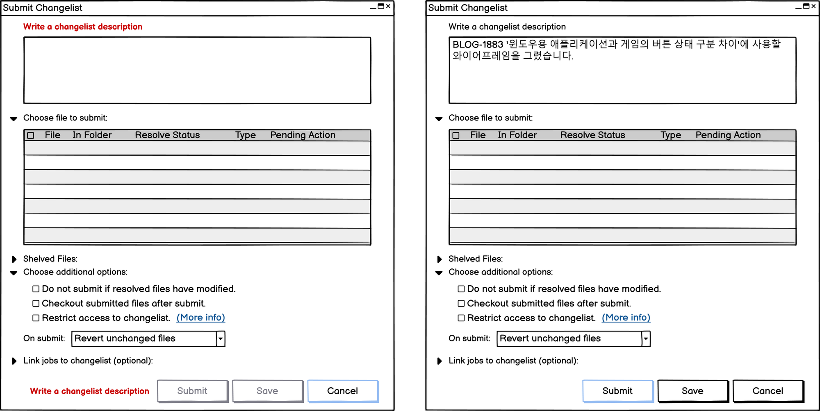
Task: Click Save in the right window
Action: pyautogui.click(x=692, y=391)
